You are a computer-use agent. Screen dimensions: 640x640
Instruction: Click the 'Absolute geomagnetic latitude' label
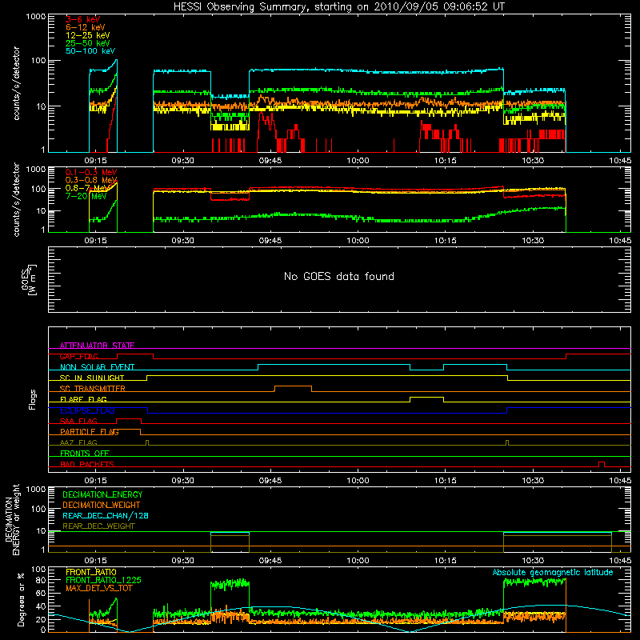(x=553, y=572)
